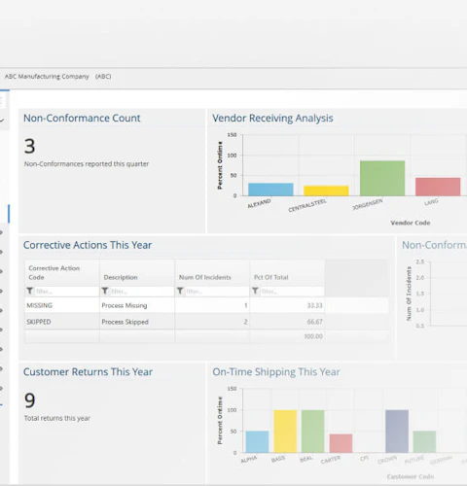
Task: Click the yellow CENTRALSTEEL vendor bar
Action: pos(326,191)
